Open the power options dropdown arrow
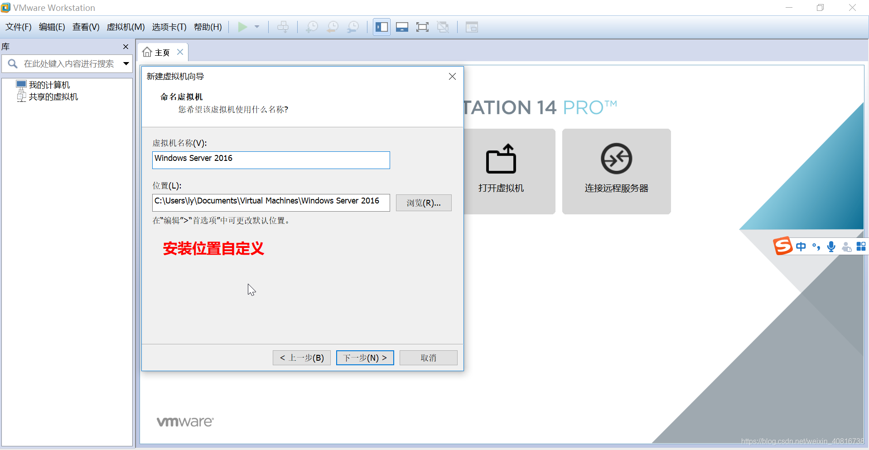The width and height of the screenshot is (869, 450). click(257, 27)
